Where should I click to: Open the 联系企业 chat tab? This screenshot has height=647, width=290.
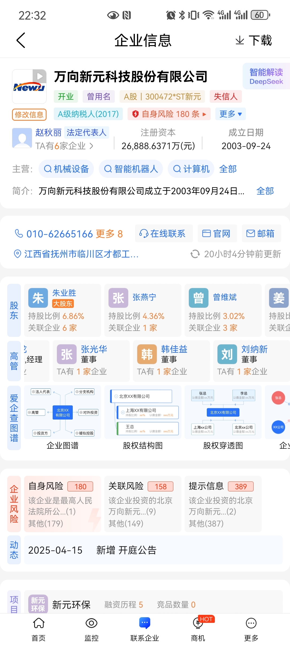(x=145, y=629)
